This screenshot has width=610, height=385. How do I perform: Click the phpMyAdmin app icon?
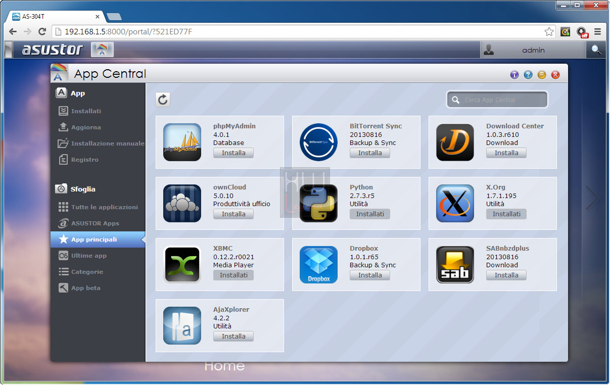[182, 142]
